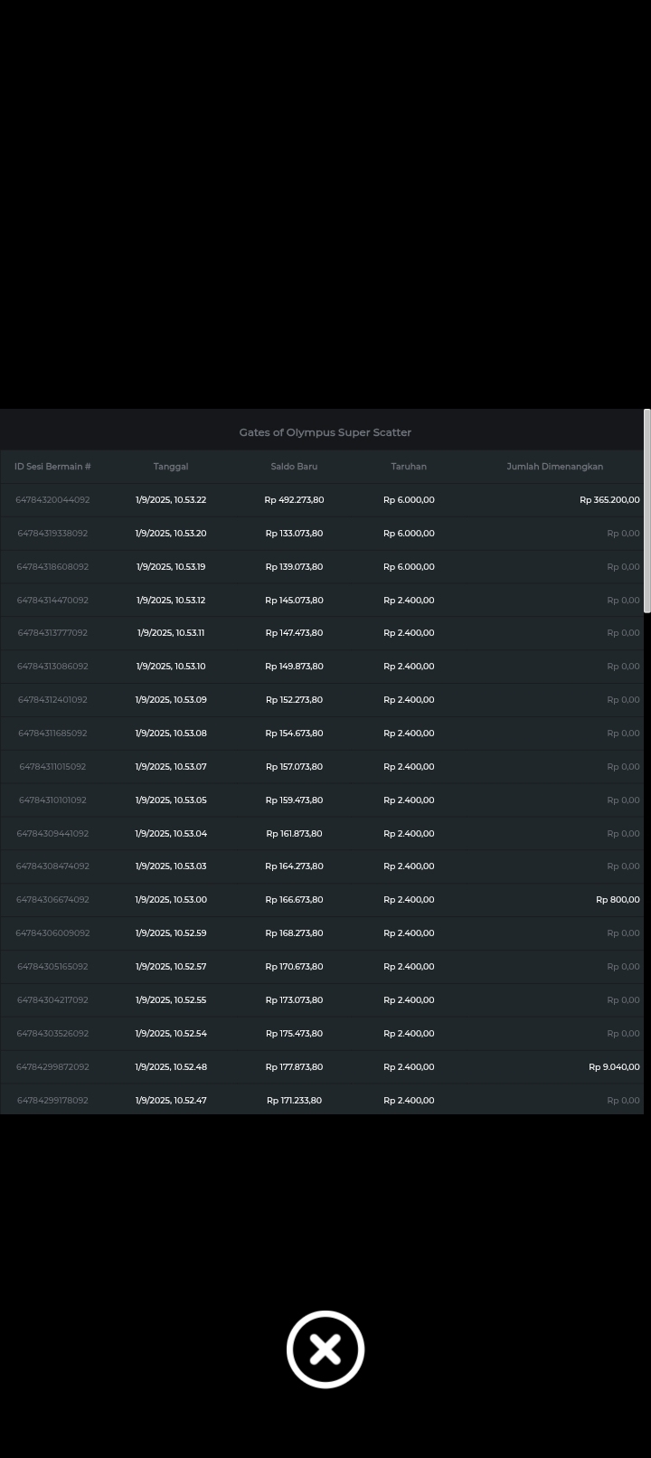The height and width of the screenshot is (1458, 651).
Task: Close the game history with X icon
Action: coord(325,1349)
